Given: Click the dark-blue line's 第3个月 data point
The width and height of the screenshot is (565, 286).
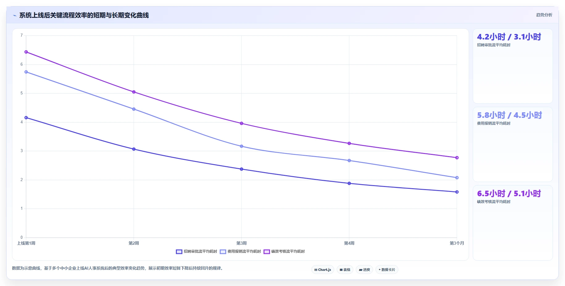Looking at the screenshot, I should click(457, 192).
